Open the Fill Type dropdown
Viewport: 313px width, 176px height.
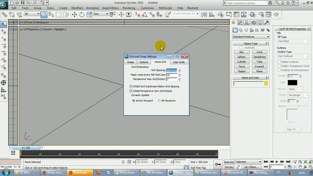(293, 41)
